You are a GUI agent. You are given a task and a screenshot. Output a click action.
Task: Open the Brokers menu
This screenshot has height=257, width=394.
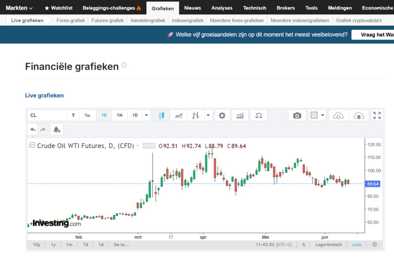point(286,8)
